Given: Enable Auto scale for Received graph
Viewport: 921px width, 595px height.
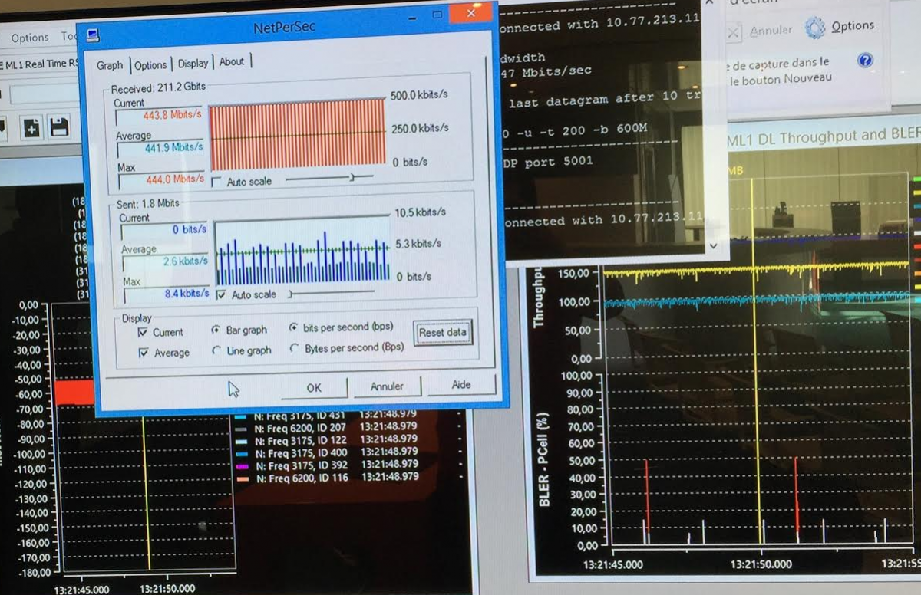Looking at the screenshot, I should 216,182.
